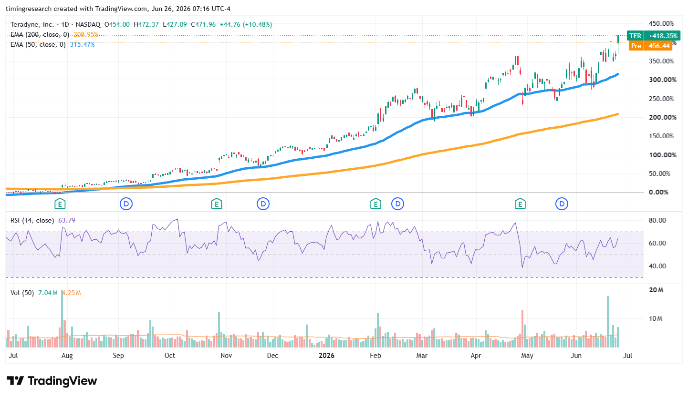This screenshot has width=688, height=398.
Task: Click the volume axis label 20 M
Action: 657,290
